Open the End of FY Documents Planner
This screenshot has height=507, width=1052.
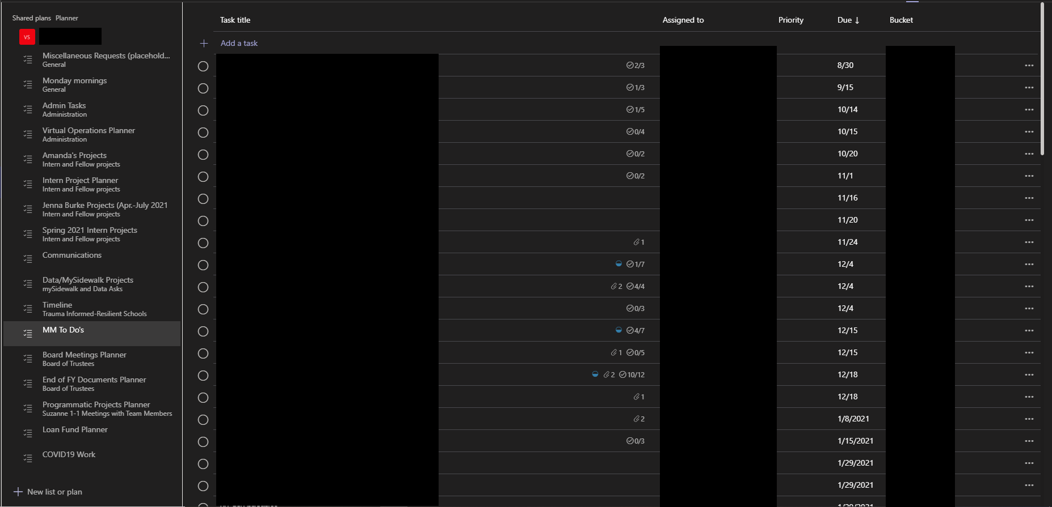pos(92,384)
